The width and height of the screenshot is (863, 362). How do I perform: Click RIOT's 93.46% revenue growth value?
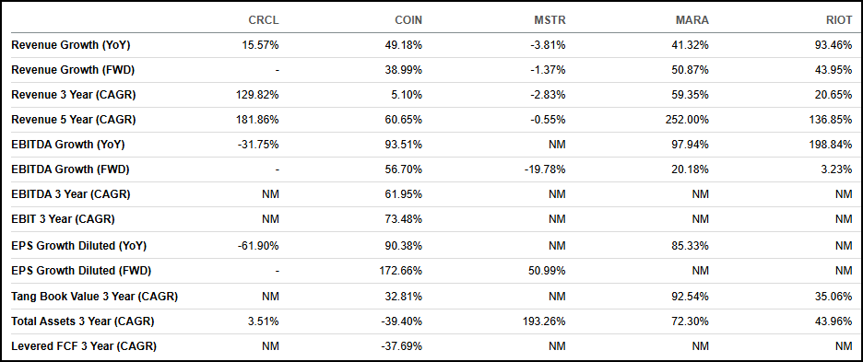point(833,45)
